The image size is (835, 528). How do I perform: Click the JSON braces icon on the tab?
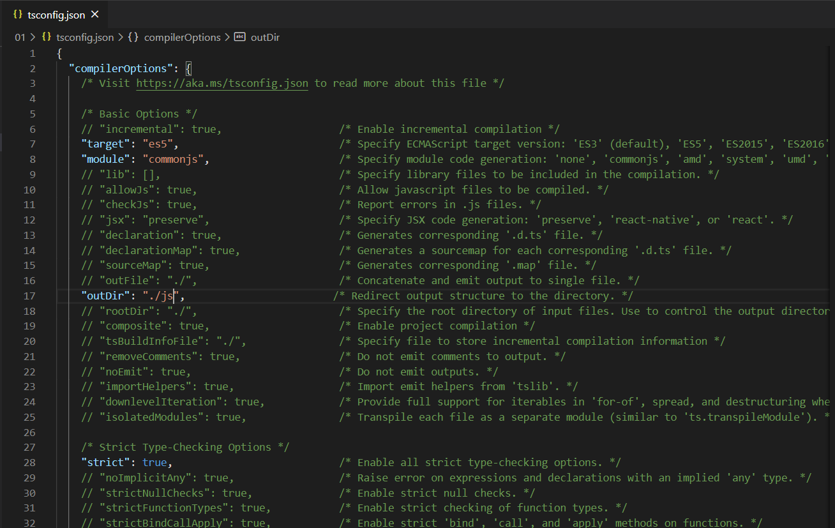pyautogui.click(x=18, y=14)
